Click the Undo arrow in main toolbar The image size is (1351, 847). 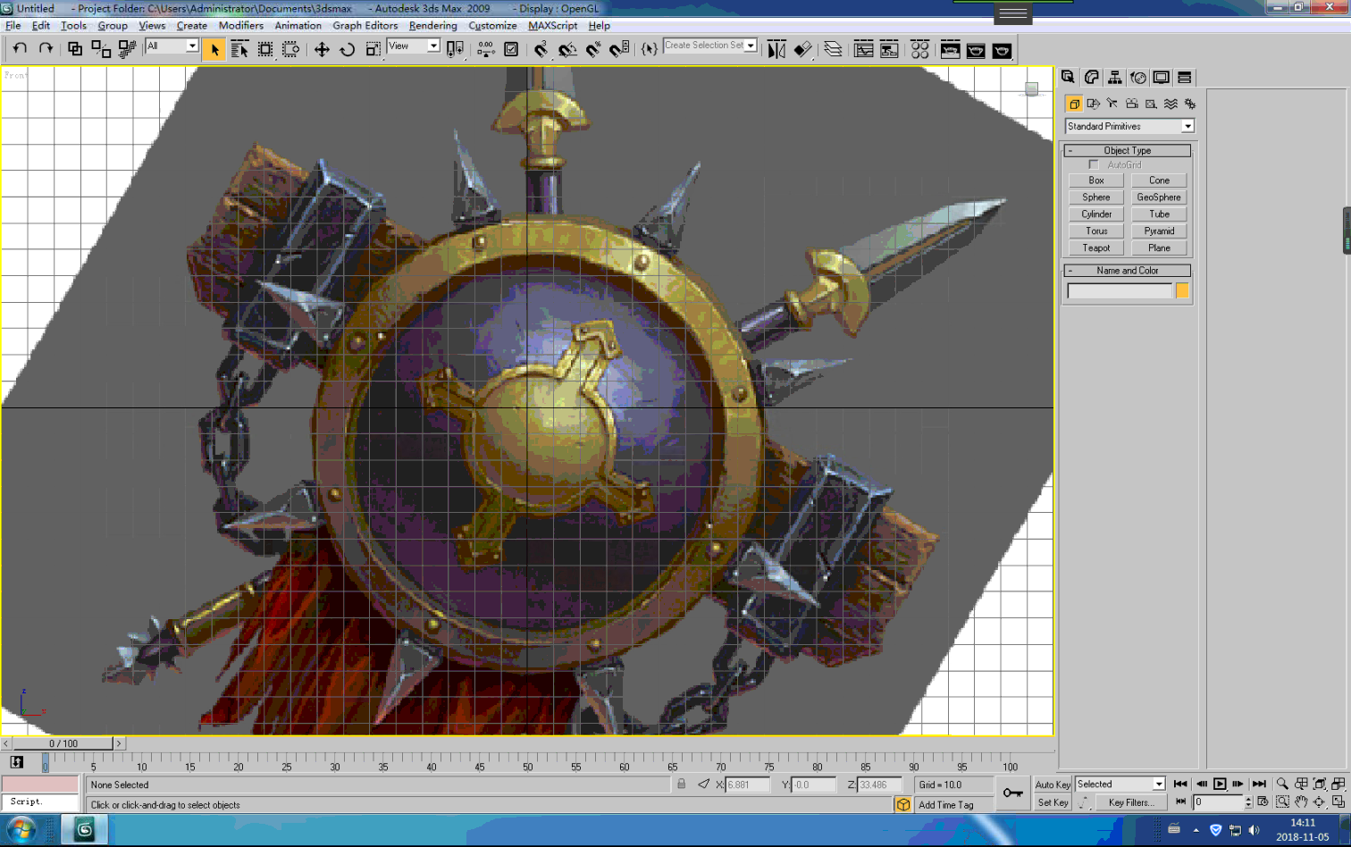coord(20,49)
